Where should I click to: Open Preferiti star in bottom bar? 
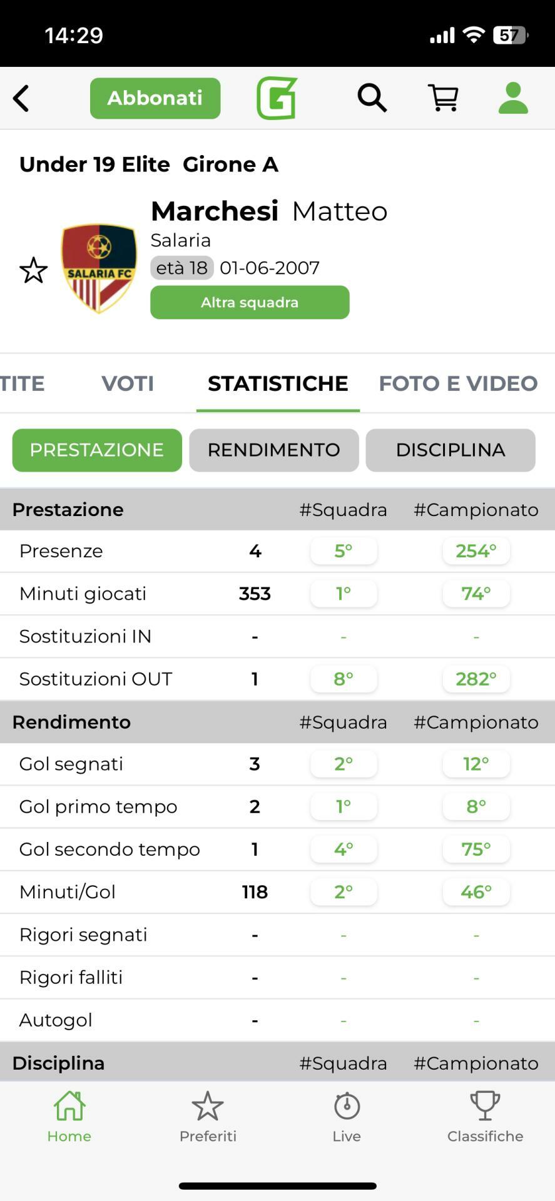point(208,1117)
